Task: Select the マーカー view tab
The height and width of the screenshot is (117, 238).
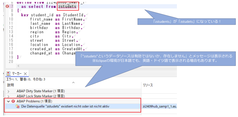Action: [x=17, y=74]
